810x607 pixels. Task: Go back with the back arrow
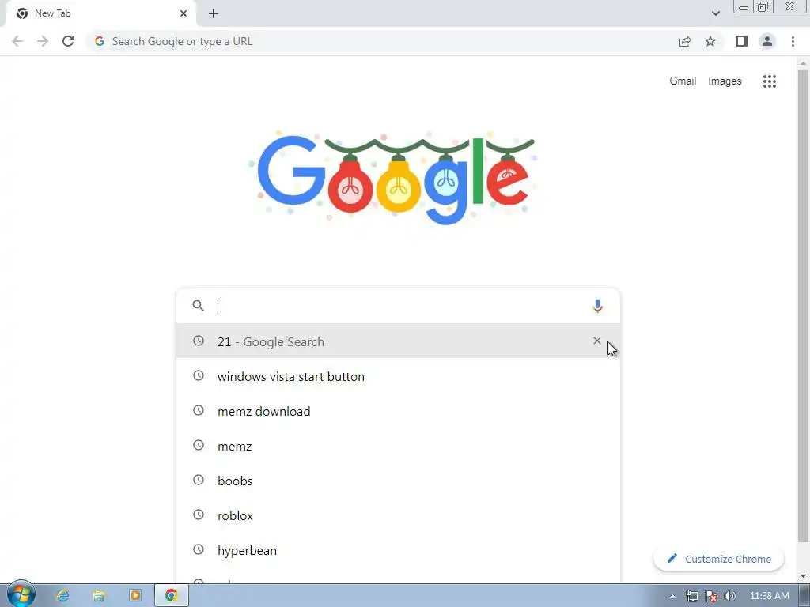pos(17,41)
